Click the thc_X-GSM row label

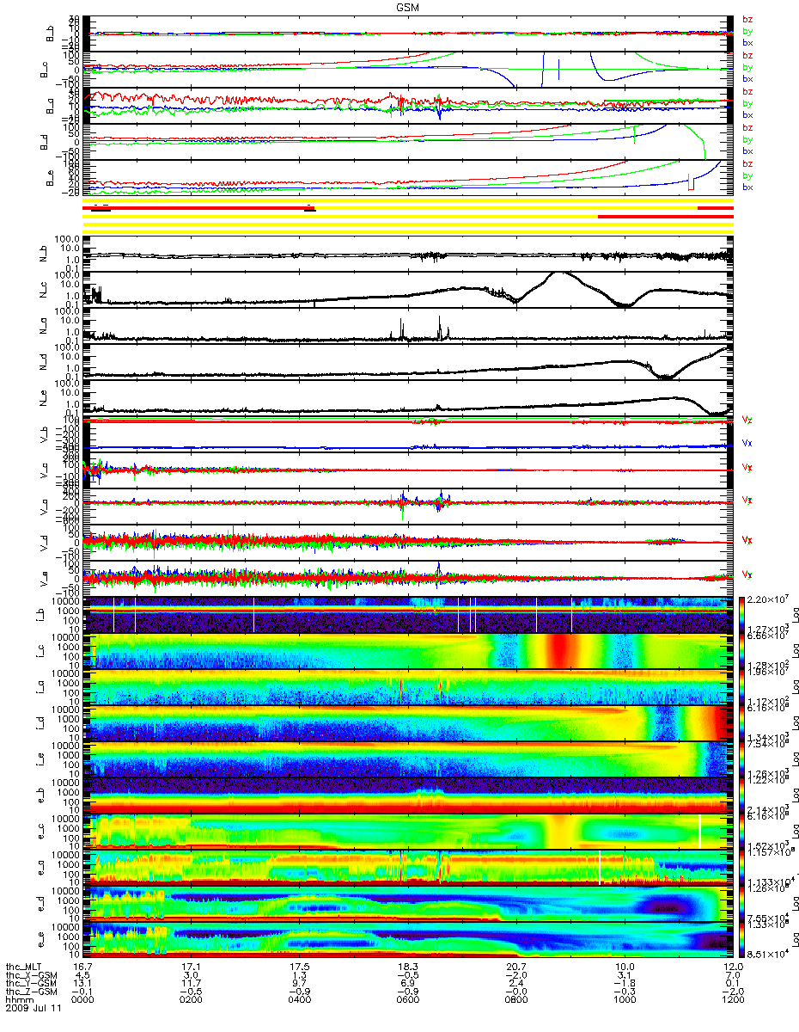click(32, 975)
